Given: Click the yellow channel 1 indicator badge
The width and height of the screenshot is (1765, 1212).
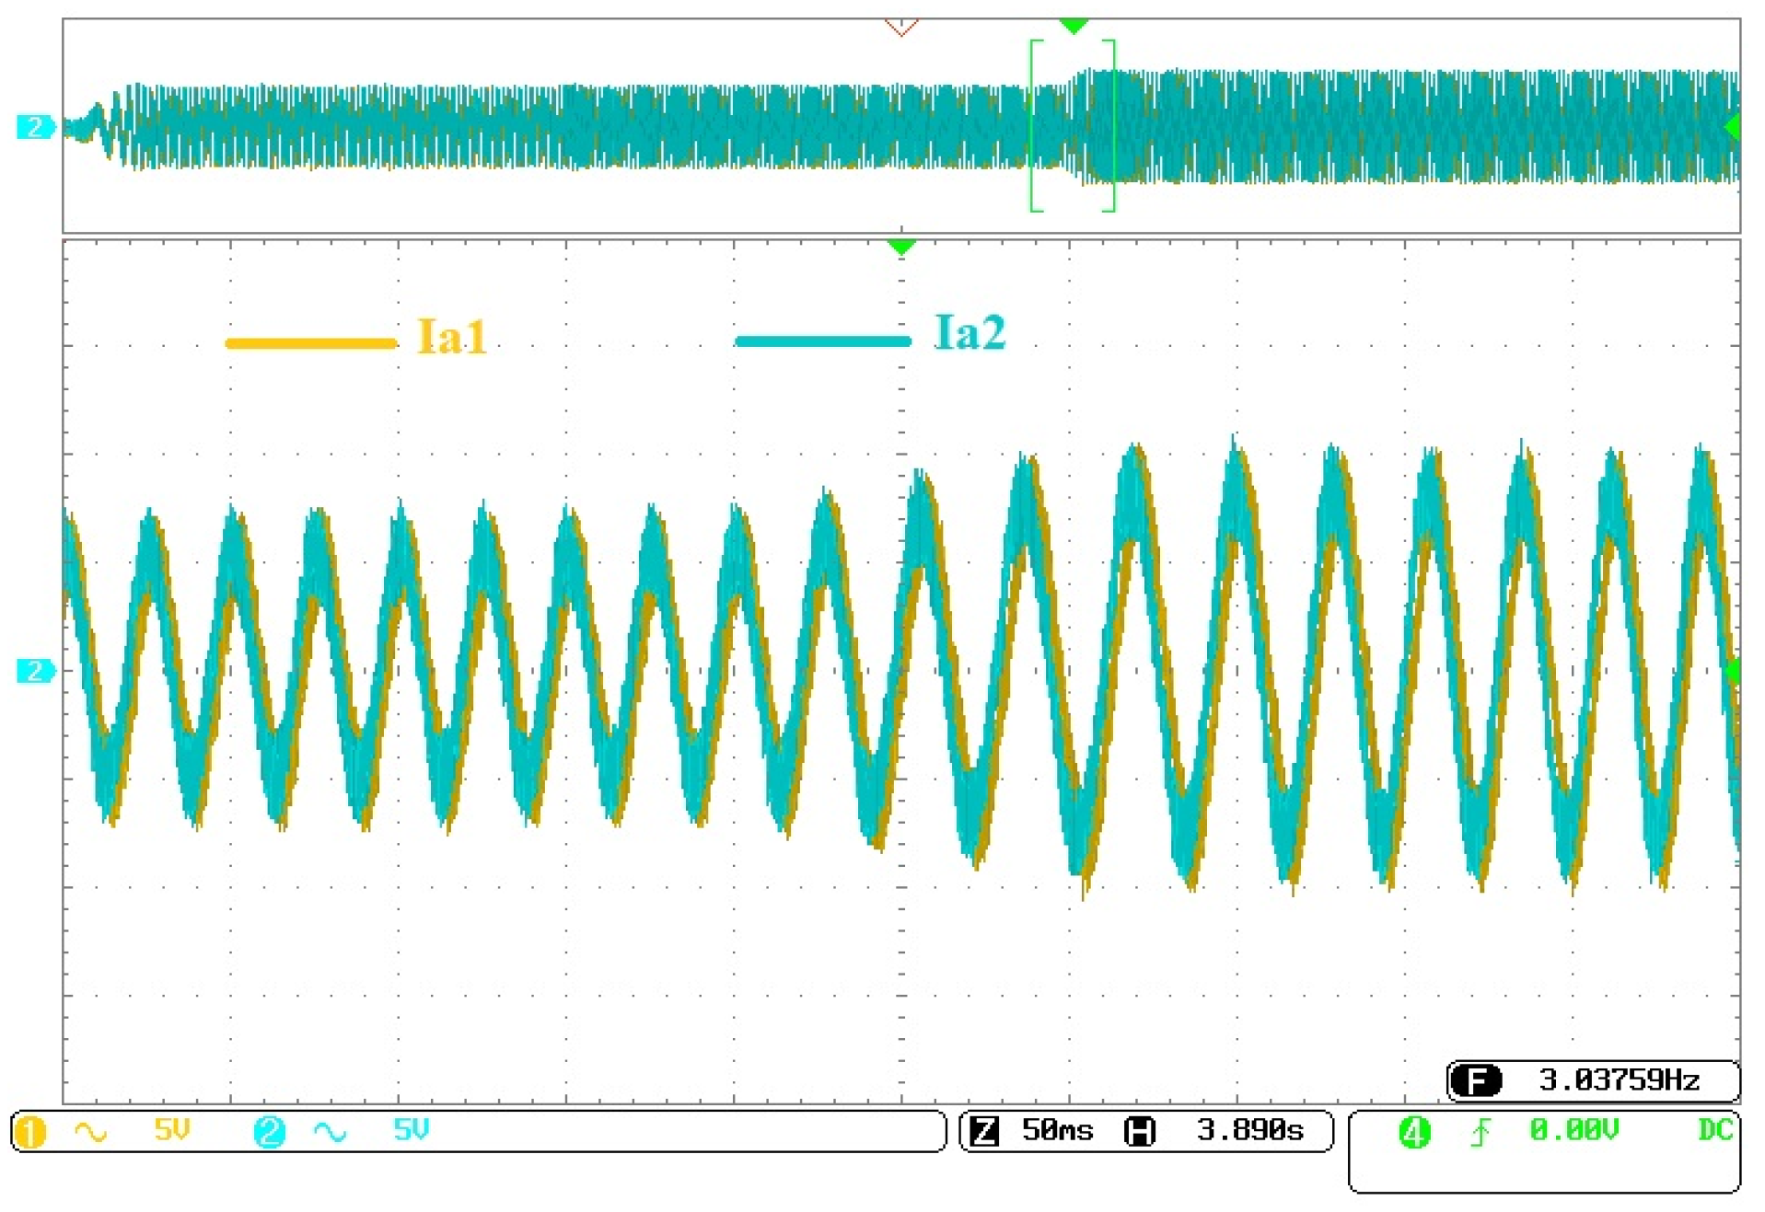Looking at the screenshot, I should pyautogui.click(x=30, y=1131).
